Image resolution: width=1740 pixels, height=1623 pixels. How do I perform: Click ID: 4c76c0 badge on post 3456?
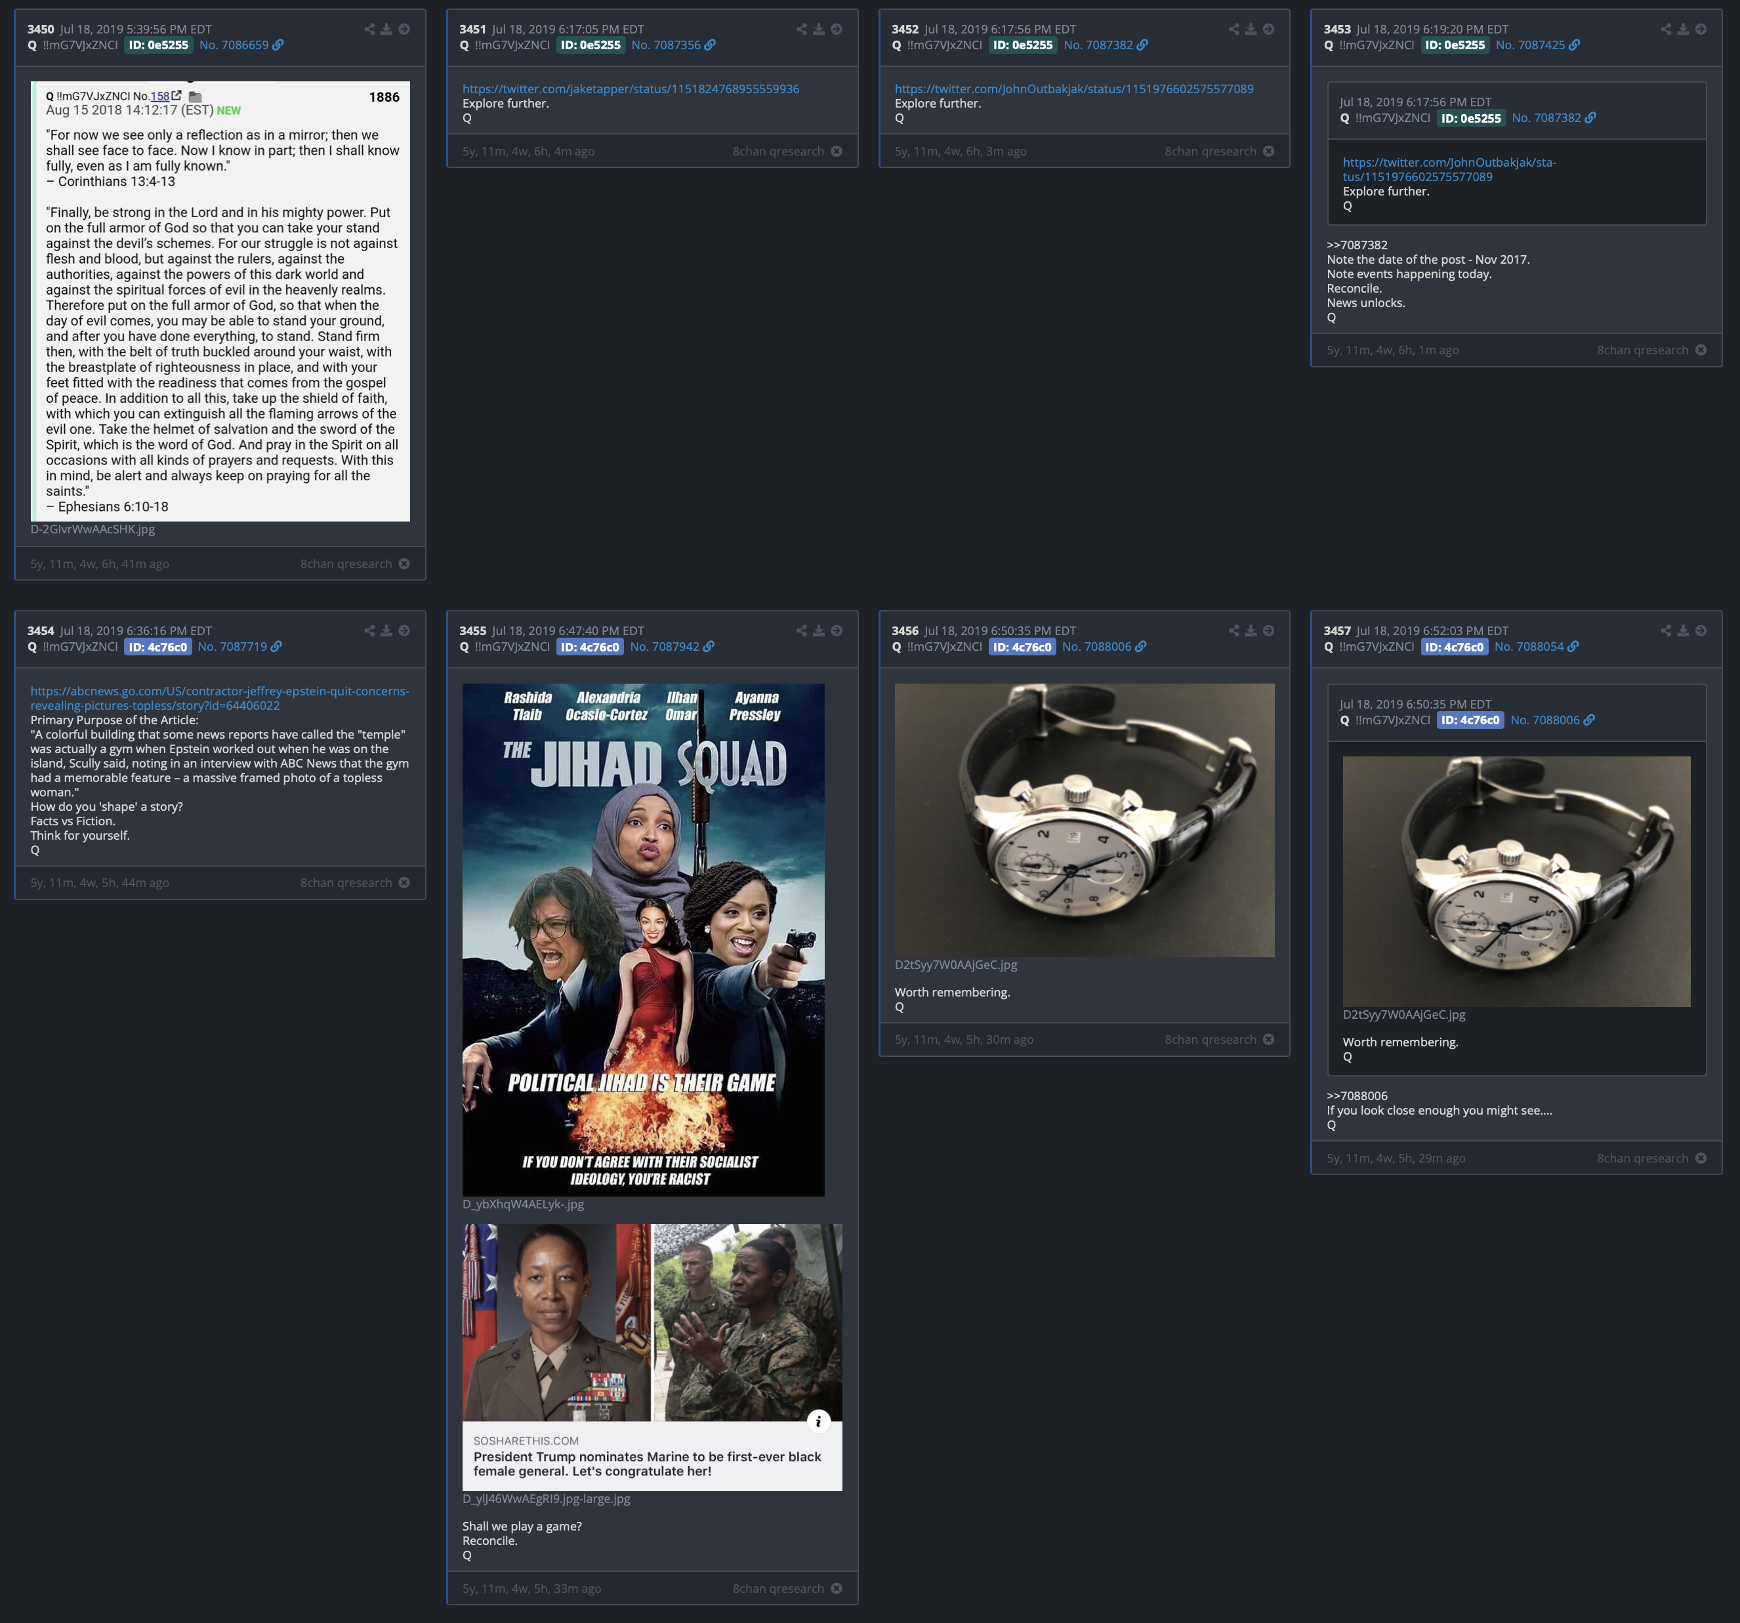[x=1022, y=647]
